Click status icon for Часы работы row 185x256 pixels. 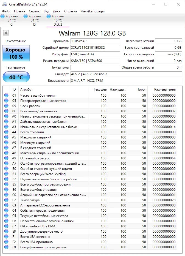(6, 106)
